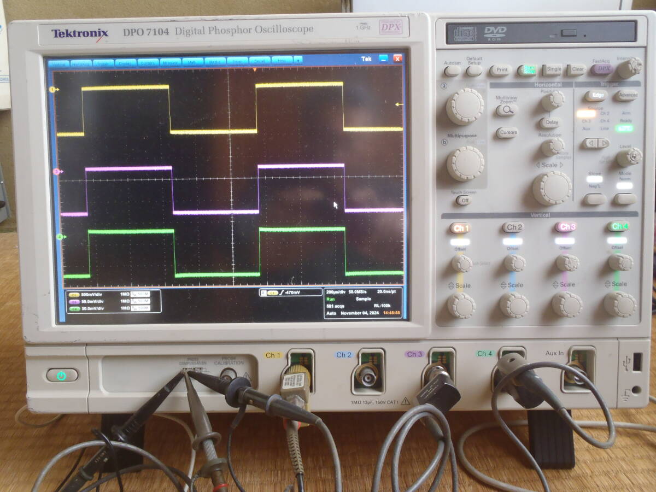Image resolution: width=656 pixels, height=492 pixels.
Task: Expand the menu bar dropdown arrow after Help
Action: (x=298, y=61)
